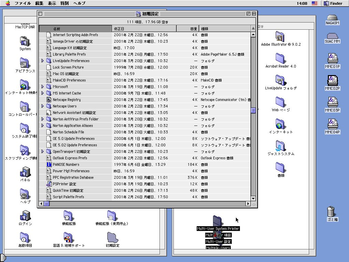Select the ジャストシステム folder icon
Screen dimensions: 349x262
280,146
